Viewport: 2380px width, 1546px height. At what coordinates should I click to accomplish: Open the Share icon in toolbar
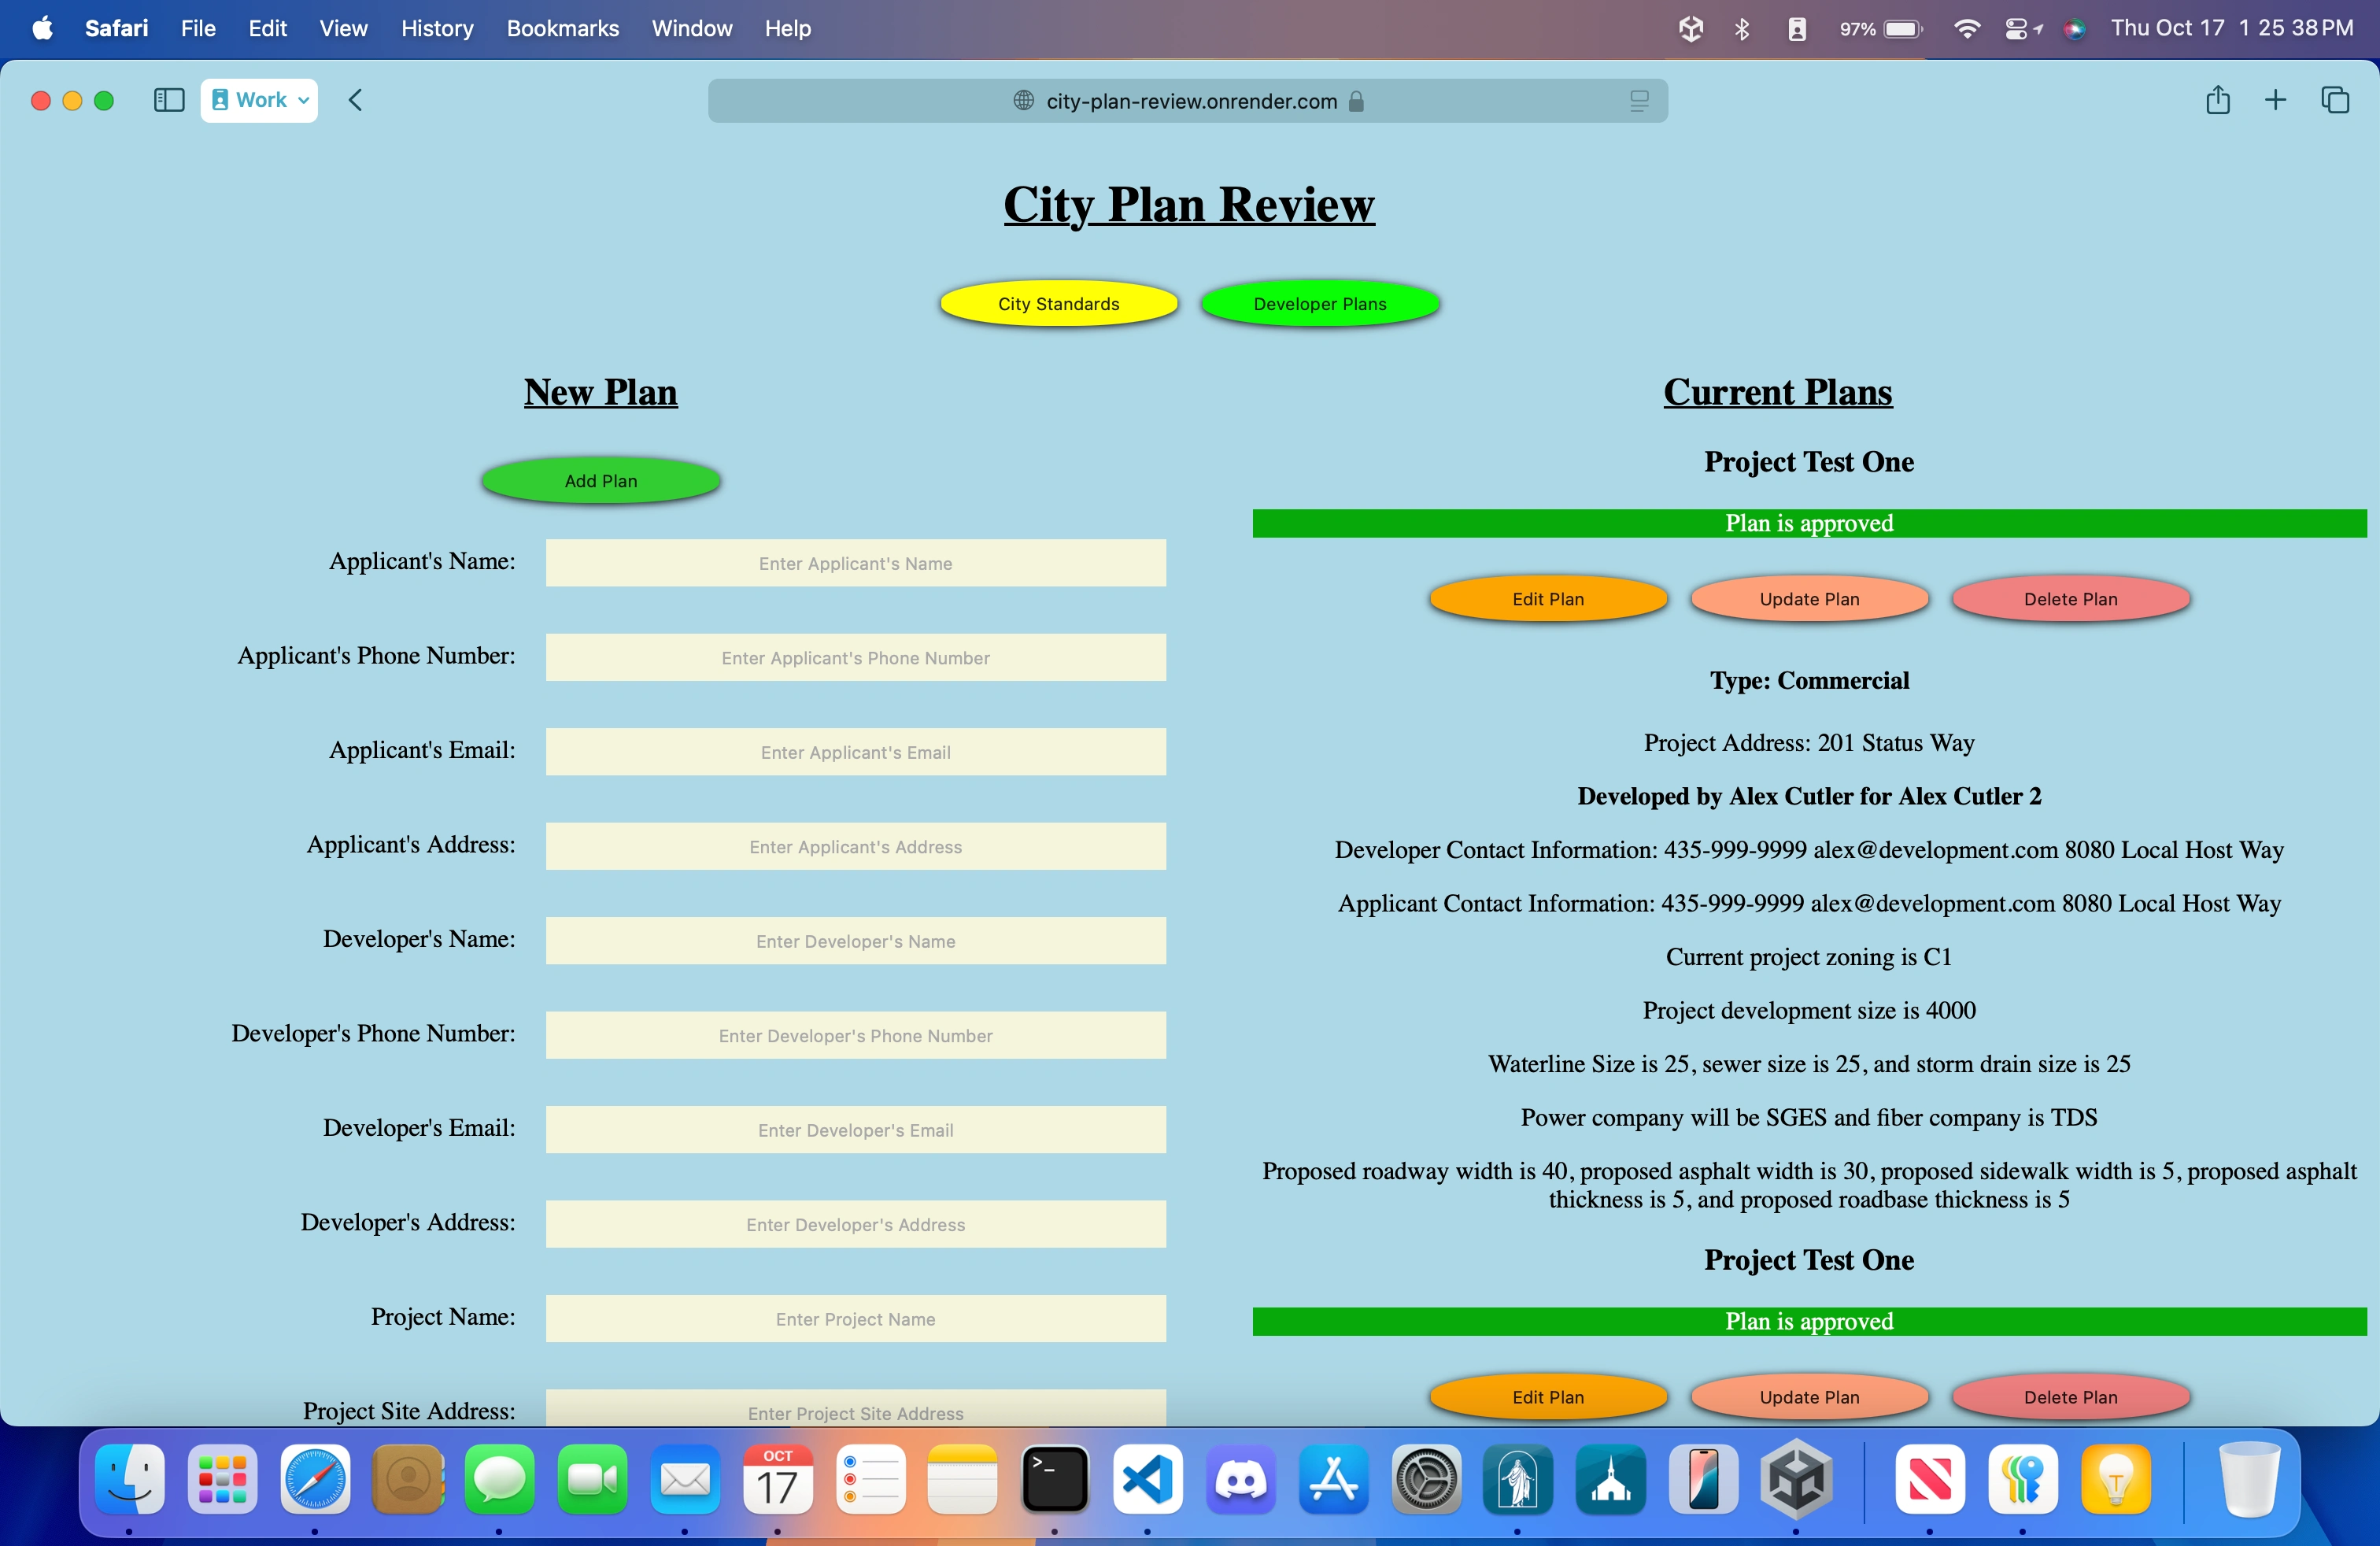tap(2217, 100)
